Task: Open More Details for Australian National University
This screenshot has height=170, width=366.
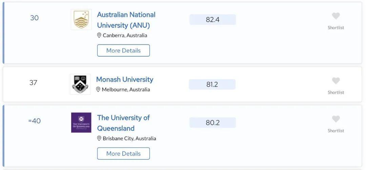Action: (123, 50)
